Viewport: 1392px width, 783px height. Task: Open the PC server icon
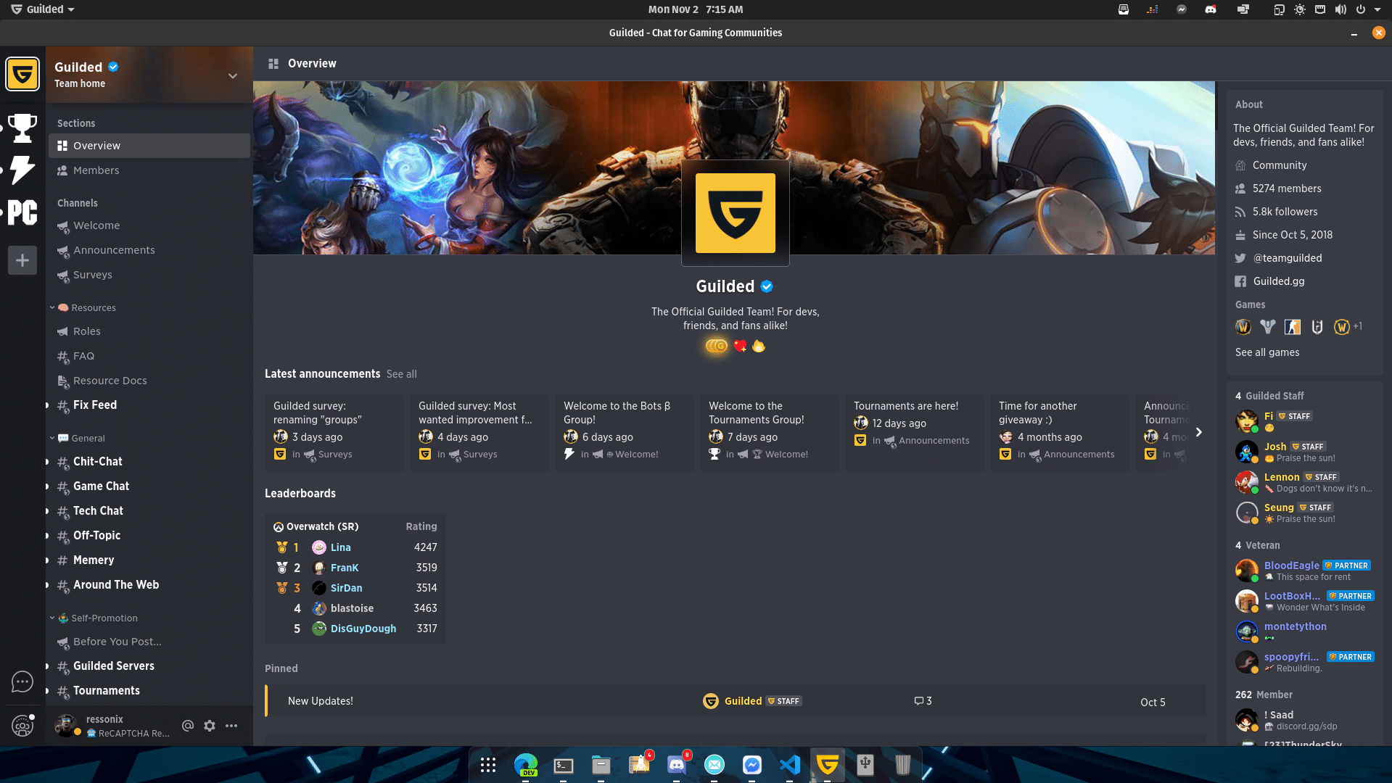pos(22,212)
